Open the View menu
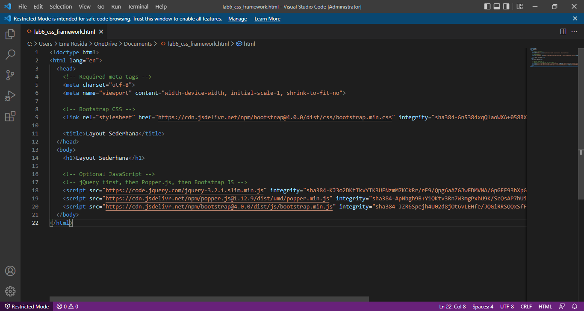Screen dimensions: 584x311 click(x=85, y=6)
